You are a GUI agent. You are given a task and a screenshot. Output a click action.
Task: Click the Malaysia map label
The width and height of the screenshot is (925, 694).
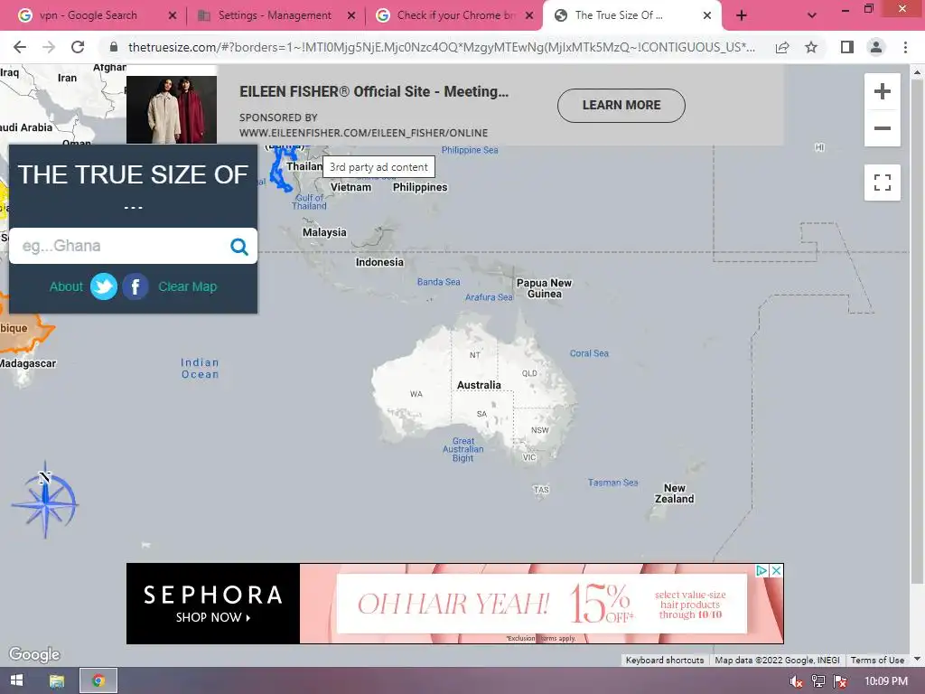coord(324,232)
